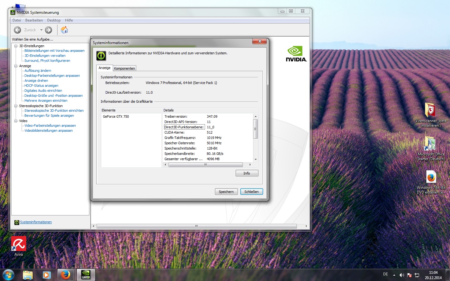The height and width of the screenshot is (281, 450).
Task: Open Stereoskopische 3D-Funktion einrichten link
Action: [54, 111]
